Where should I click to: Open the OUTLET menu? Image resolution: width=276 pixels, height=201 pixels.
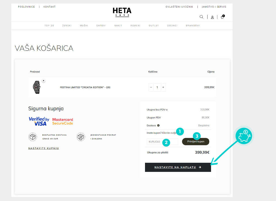pyautogui.click(x=154, y=25)
